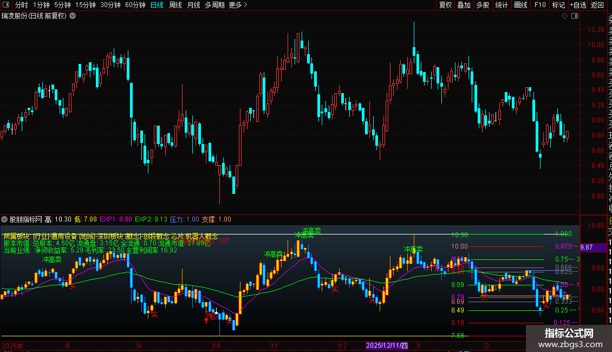Click the 支撑: 1.00 value

click(x=216, y=219)
